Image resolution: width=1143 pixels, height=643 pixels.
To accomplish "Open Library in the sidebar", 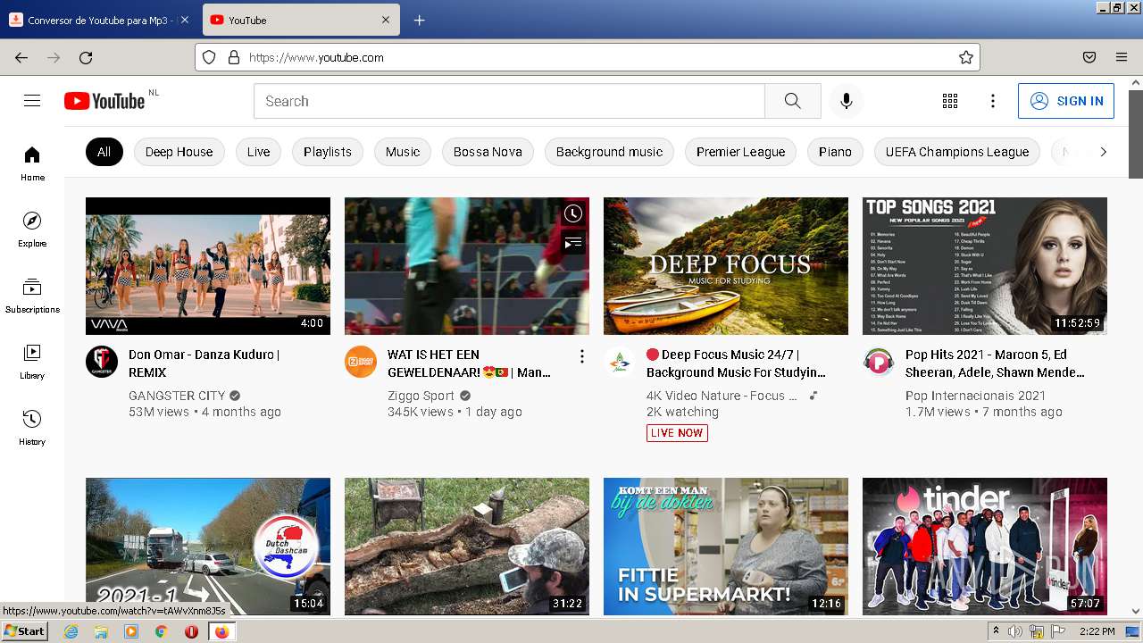I will pyautogui.click(x=32, y=362).
